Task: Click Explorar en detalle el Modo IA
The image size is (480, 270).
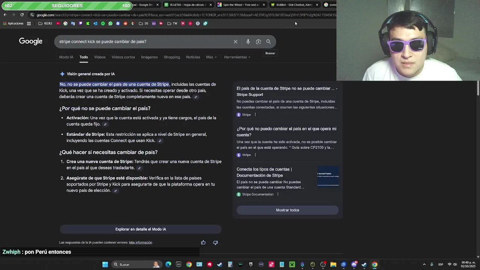Action: tap(141, 229)
